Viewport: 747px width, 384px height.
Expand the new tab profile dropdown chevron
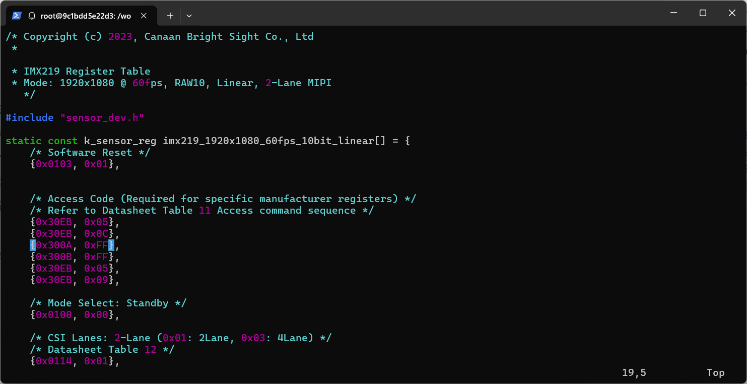pos(189,16)
